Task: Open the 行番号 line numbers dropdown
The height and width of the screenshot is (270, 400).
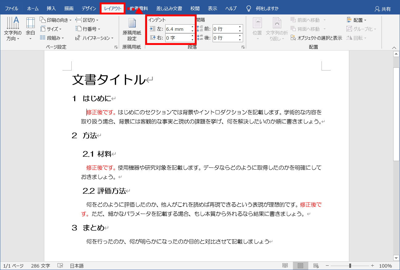Action: [88, 29]
